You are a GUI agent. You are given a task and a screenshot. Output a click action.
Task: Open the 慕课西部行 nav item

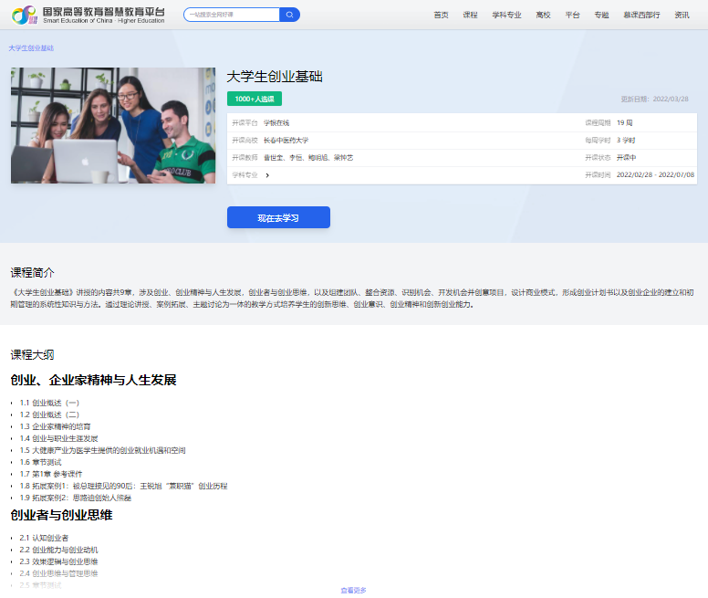pyautogui.click(x=641, y=15)
